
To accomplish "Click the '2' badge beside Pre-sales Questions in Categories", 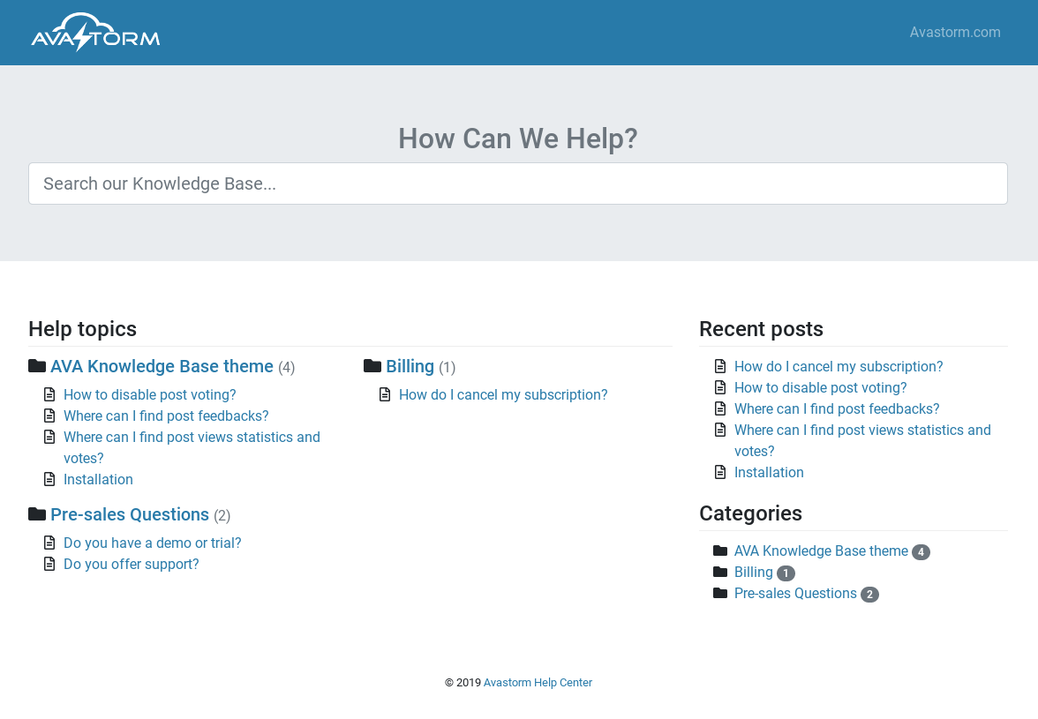I will (869, 595).
